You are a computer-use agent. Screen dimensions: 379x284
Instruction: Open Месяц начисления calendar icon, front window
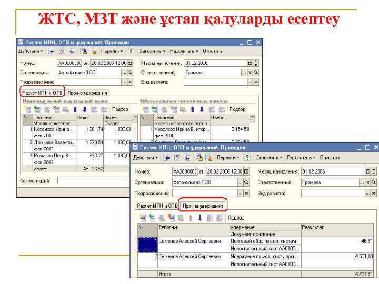click(x=367, y=171)
